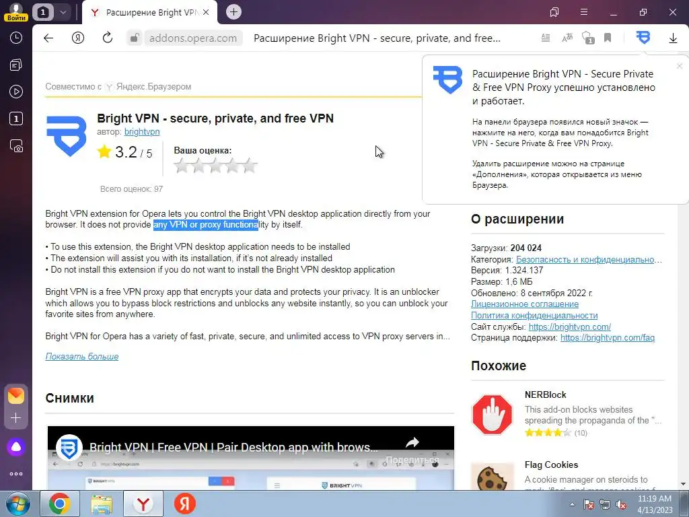Open the video play icon in sidebar

point(16,92)
